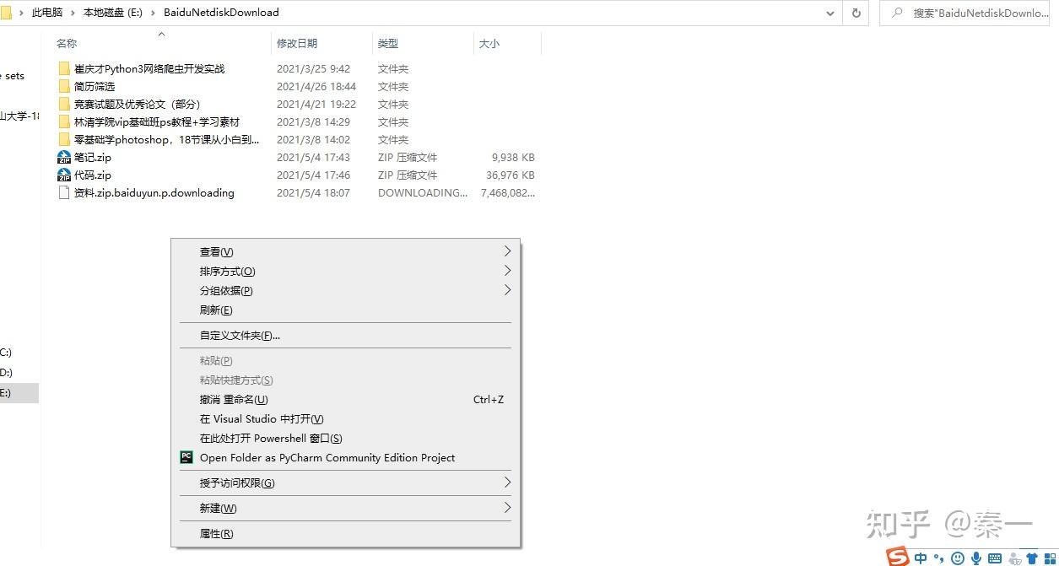Expand the 查看(V) submenu arrow

tap(507, 251)
